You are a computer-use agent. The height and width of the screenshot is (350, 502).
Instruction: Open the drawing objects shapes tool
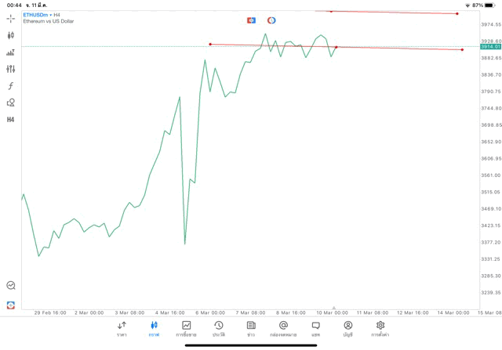[x=11, y=103]
